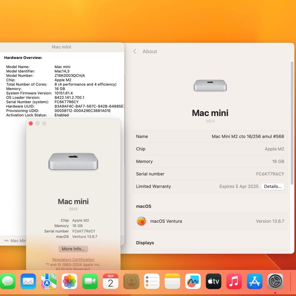Click the More Info... button
Image resolution: width=296 pixels, height=296 pixels.
tap(73, 249)
